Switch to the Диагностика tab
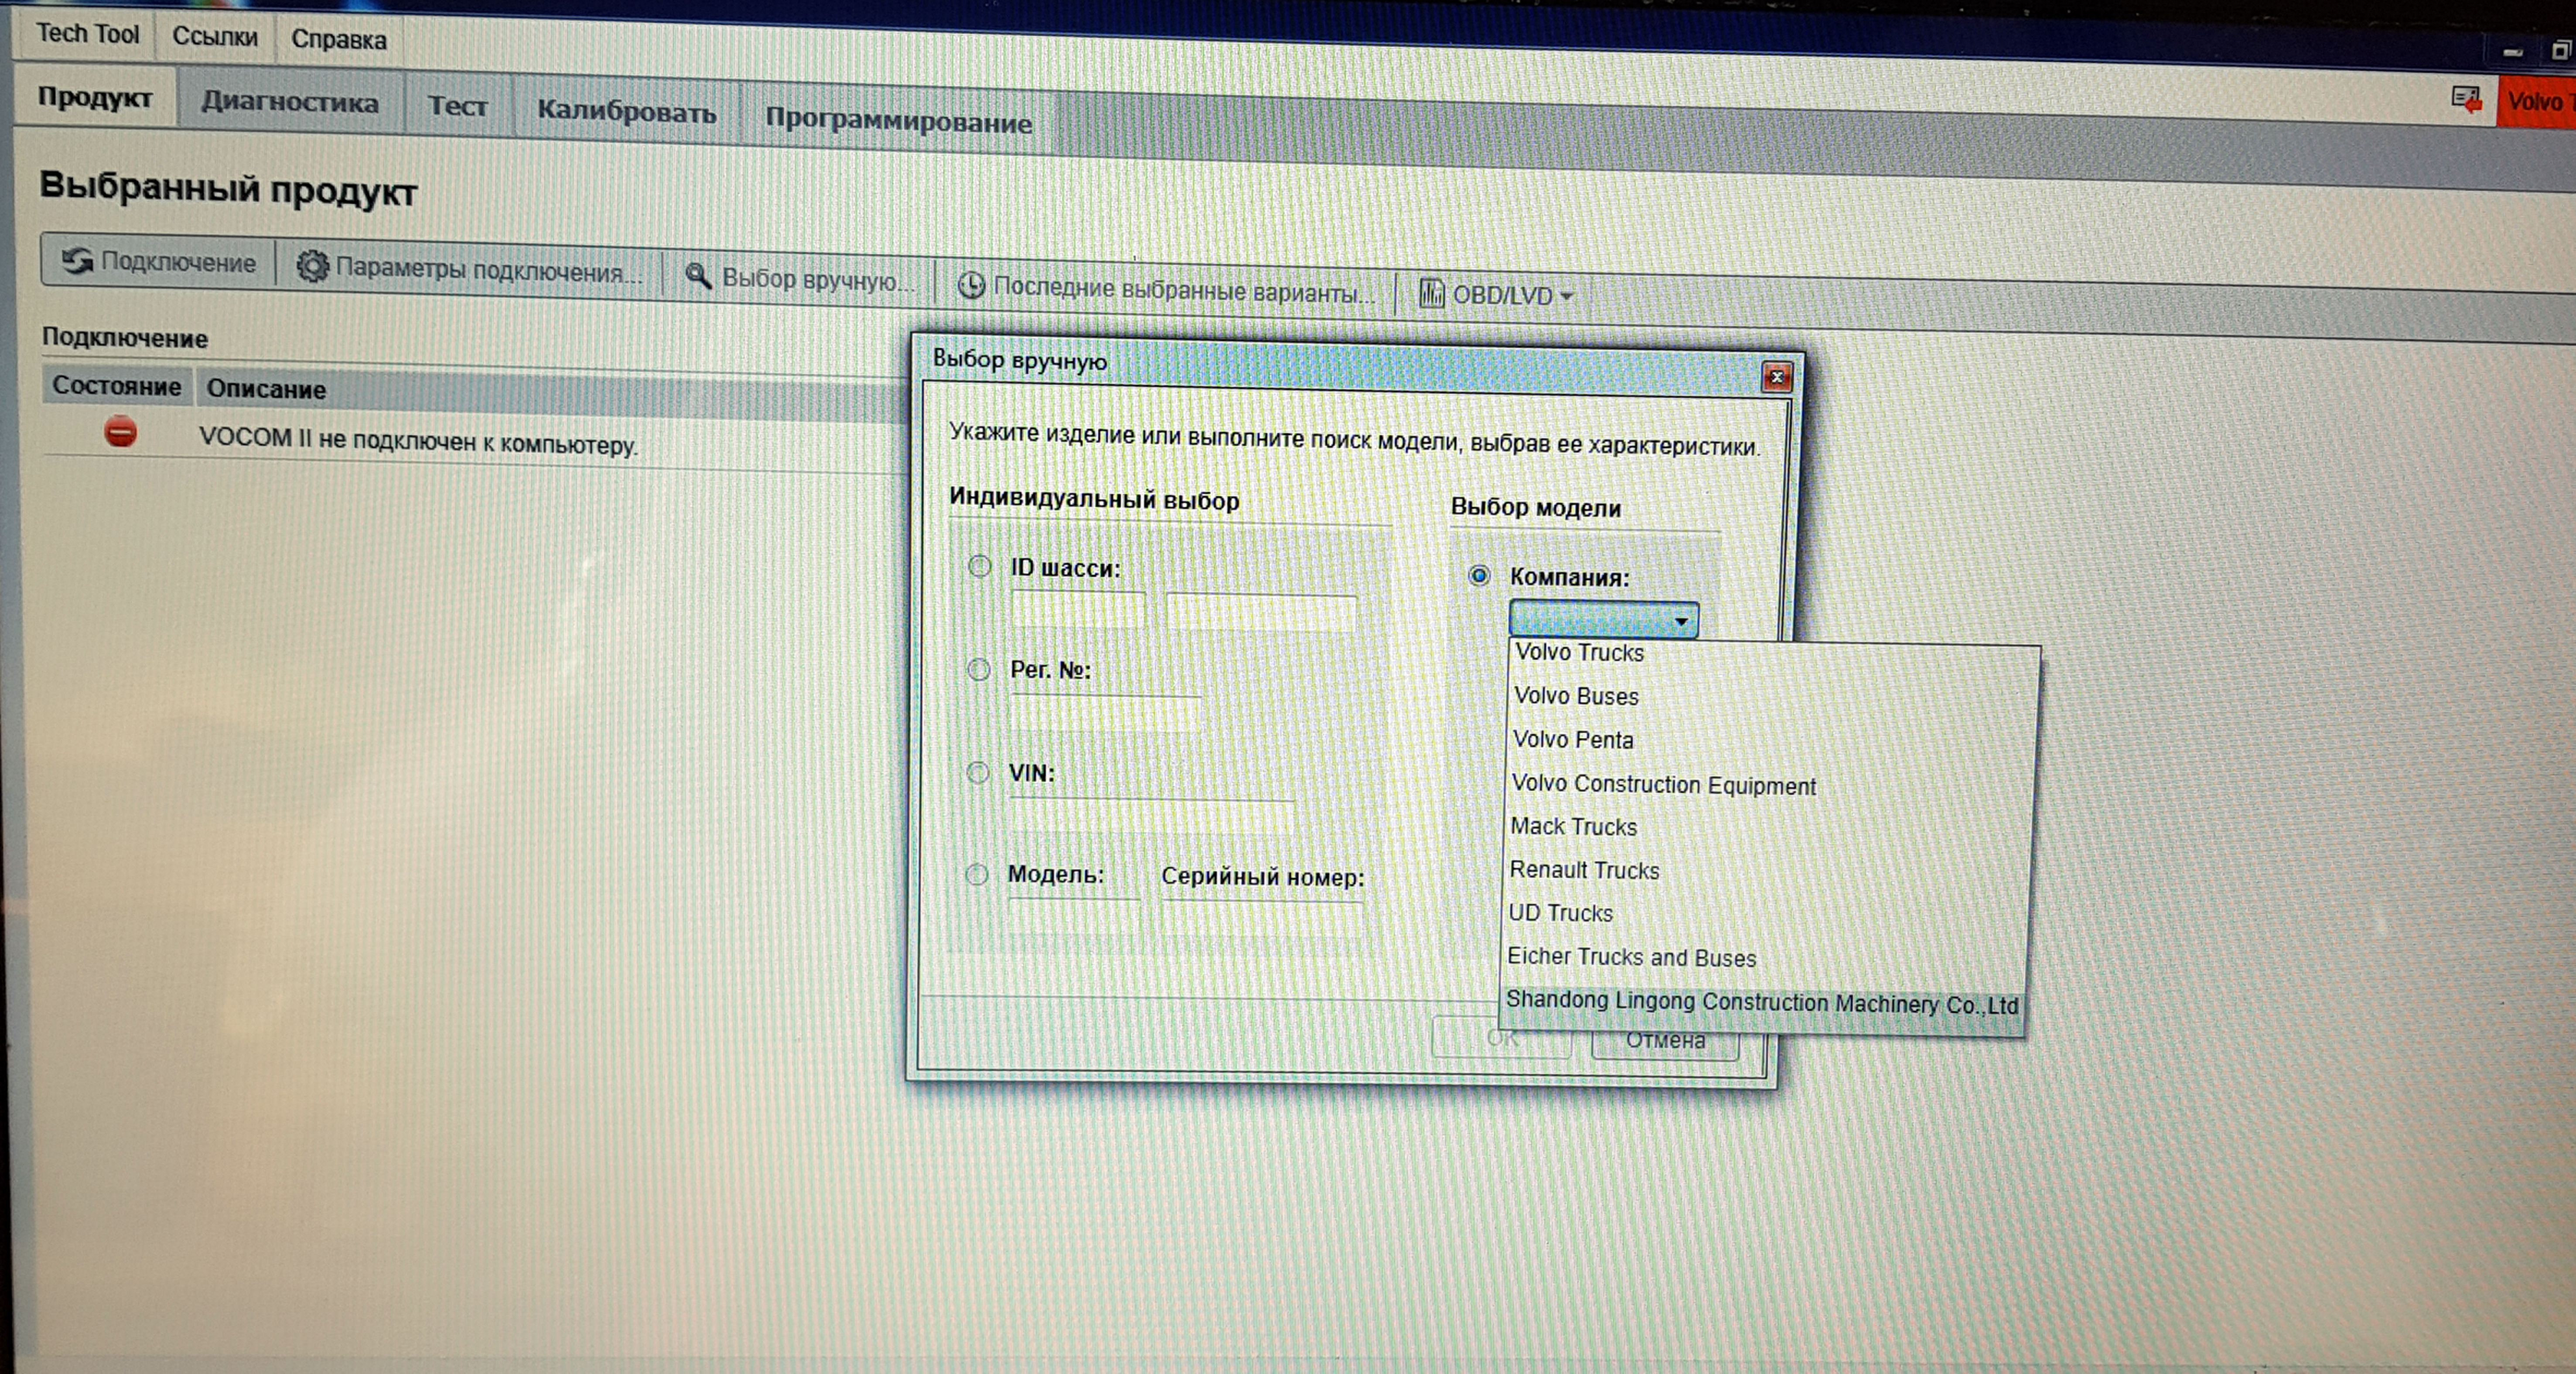Image resolution: width=2576 pixels, height=1374 pixels. 290,103
